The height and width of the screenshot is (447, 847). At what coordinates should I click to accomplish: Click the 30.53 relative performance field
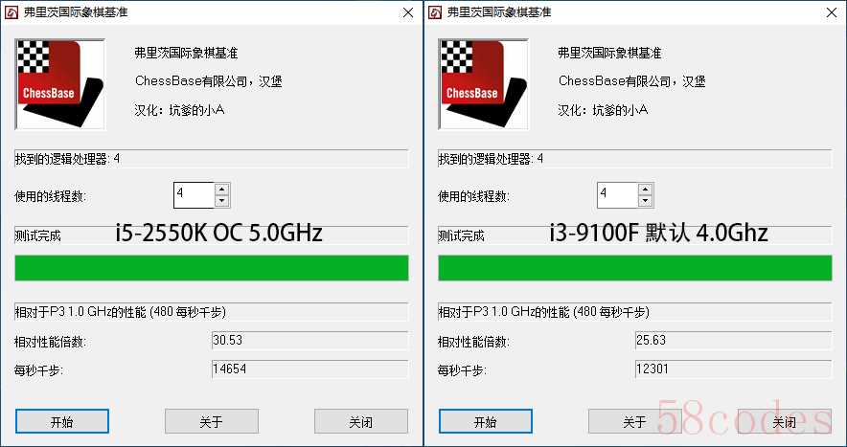(310, 340)
